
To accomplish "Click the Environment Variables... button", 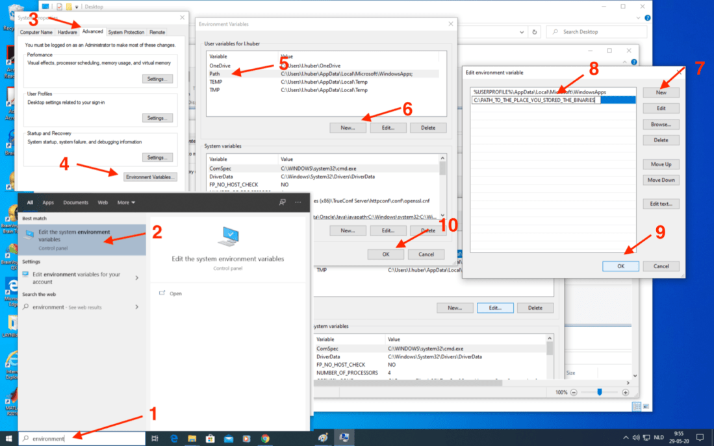I will pos(150,177).
